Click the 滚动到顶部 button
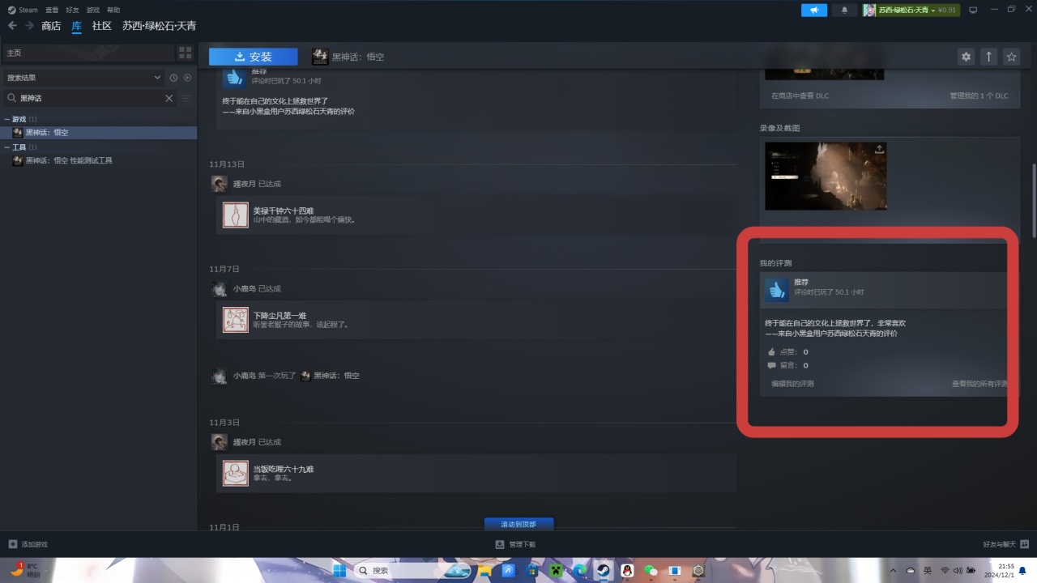 point(518,524)
